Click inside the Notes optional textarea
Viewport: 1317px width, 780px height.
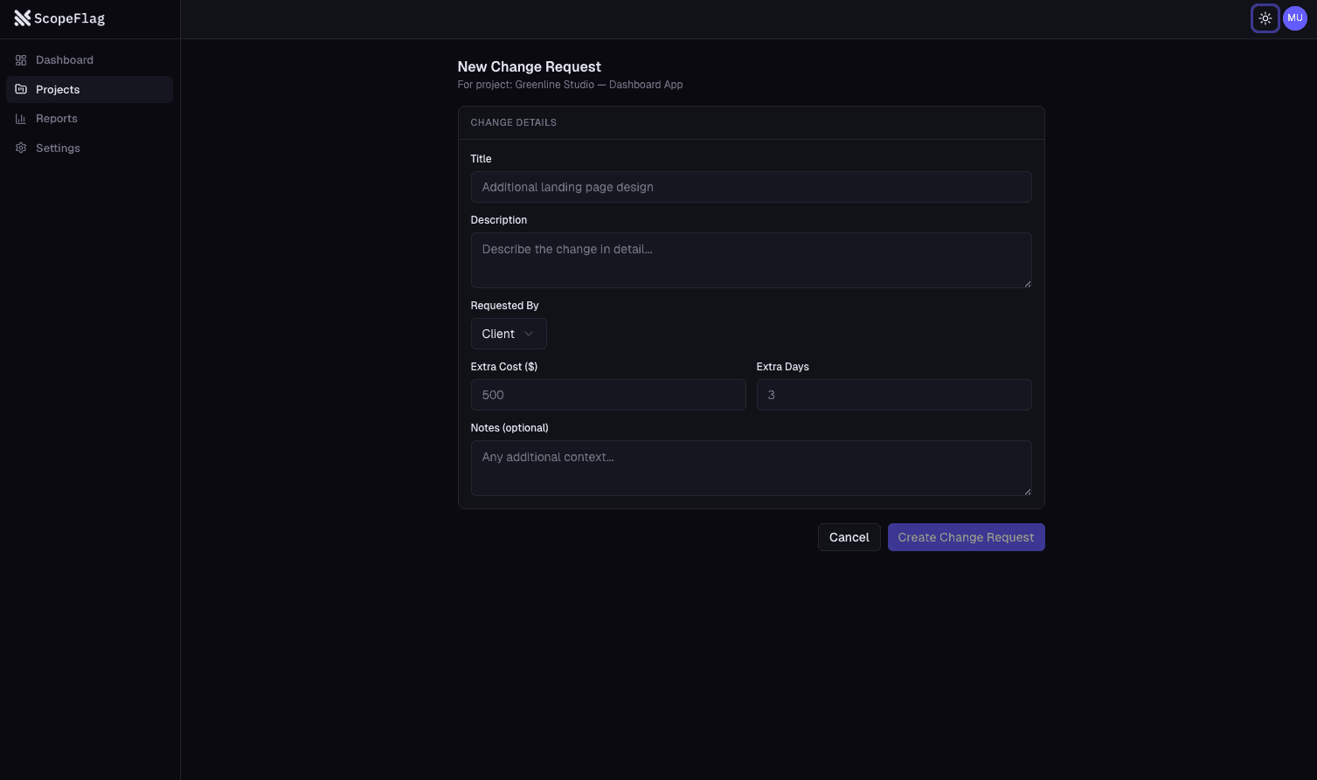(751, 468)
